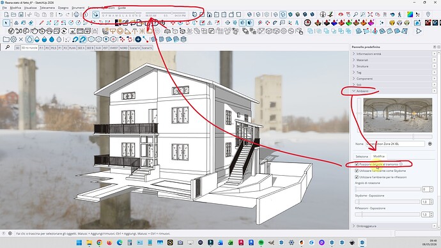This screenshot has height=248, width=441.
Task: Open the options arrow beside environment Nome
Action: coord(429,144)
